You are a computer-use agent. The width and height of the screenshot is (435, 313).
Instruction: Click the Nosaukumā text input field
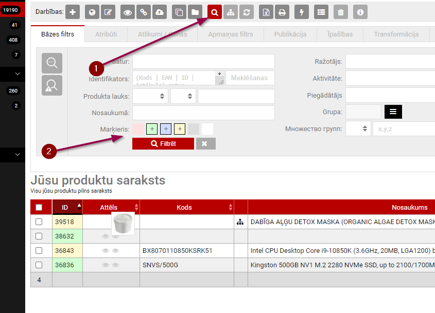point(203,113)
